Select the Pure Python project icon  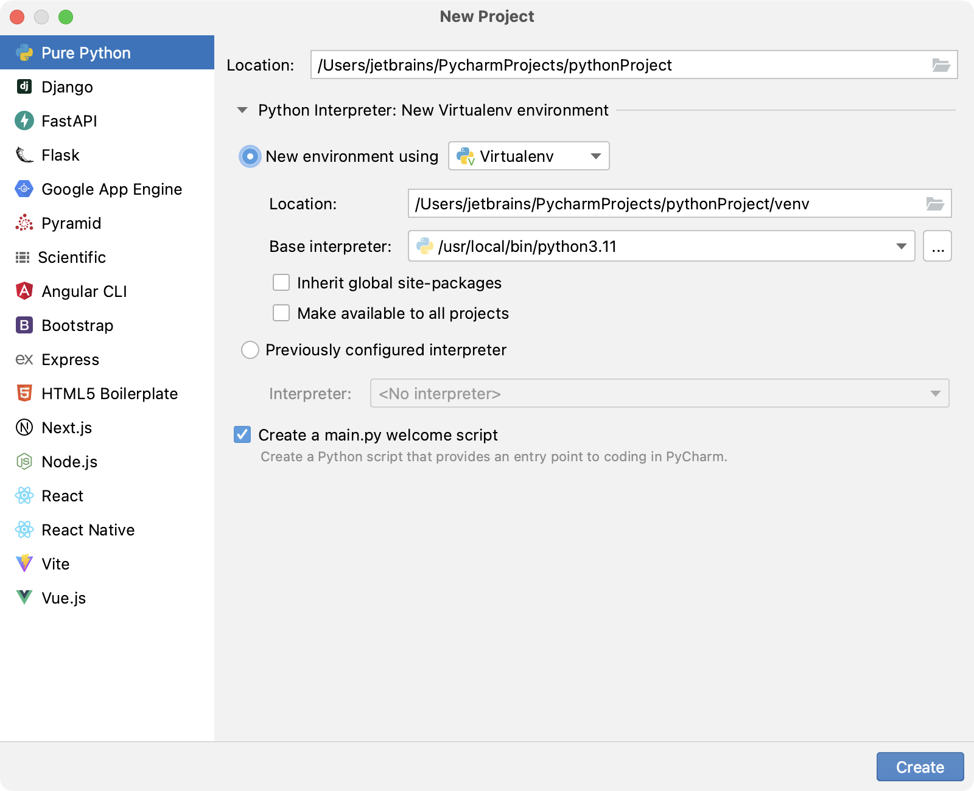tap(24, 52)
